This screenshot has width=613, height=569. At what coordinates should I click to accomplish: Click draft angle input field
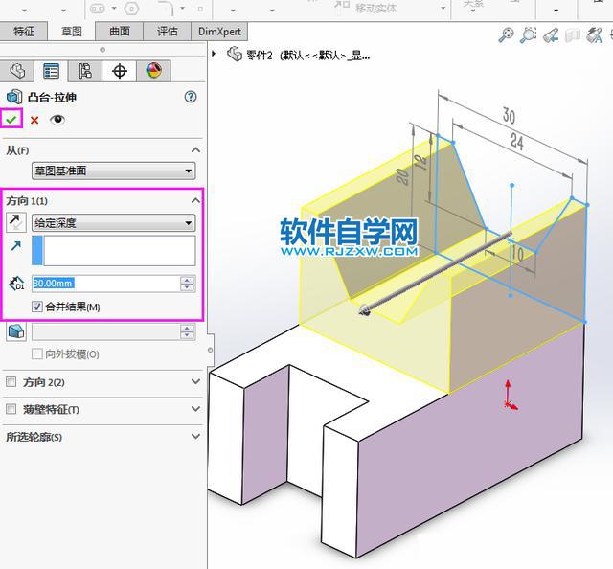(x=106, y=331)
